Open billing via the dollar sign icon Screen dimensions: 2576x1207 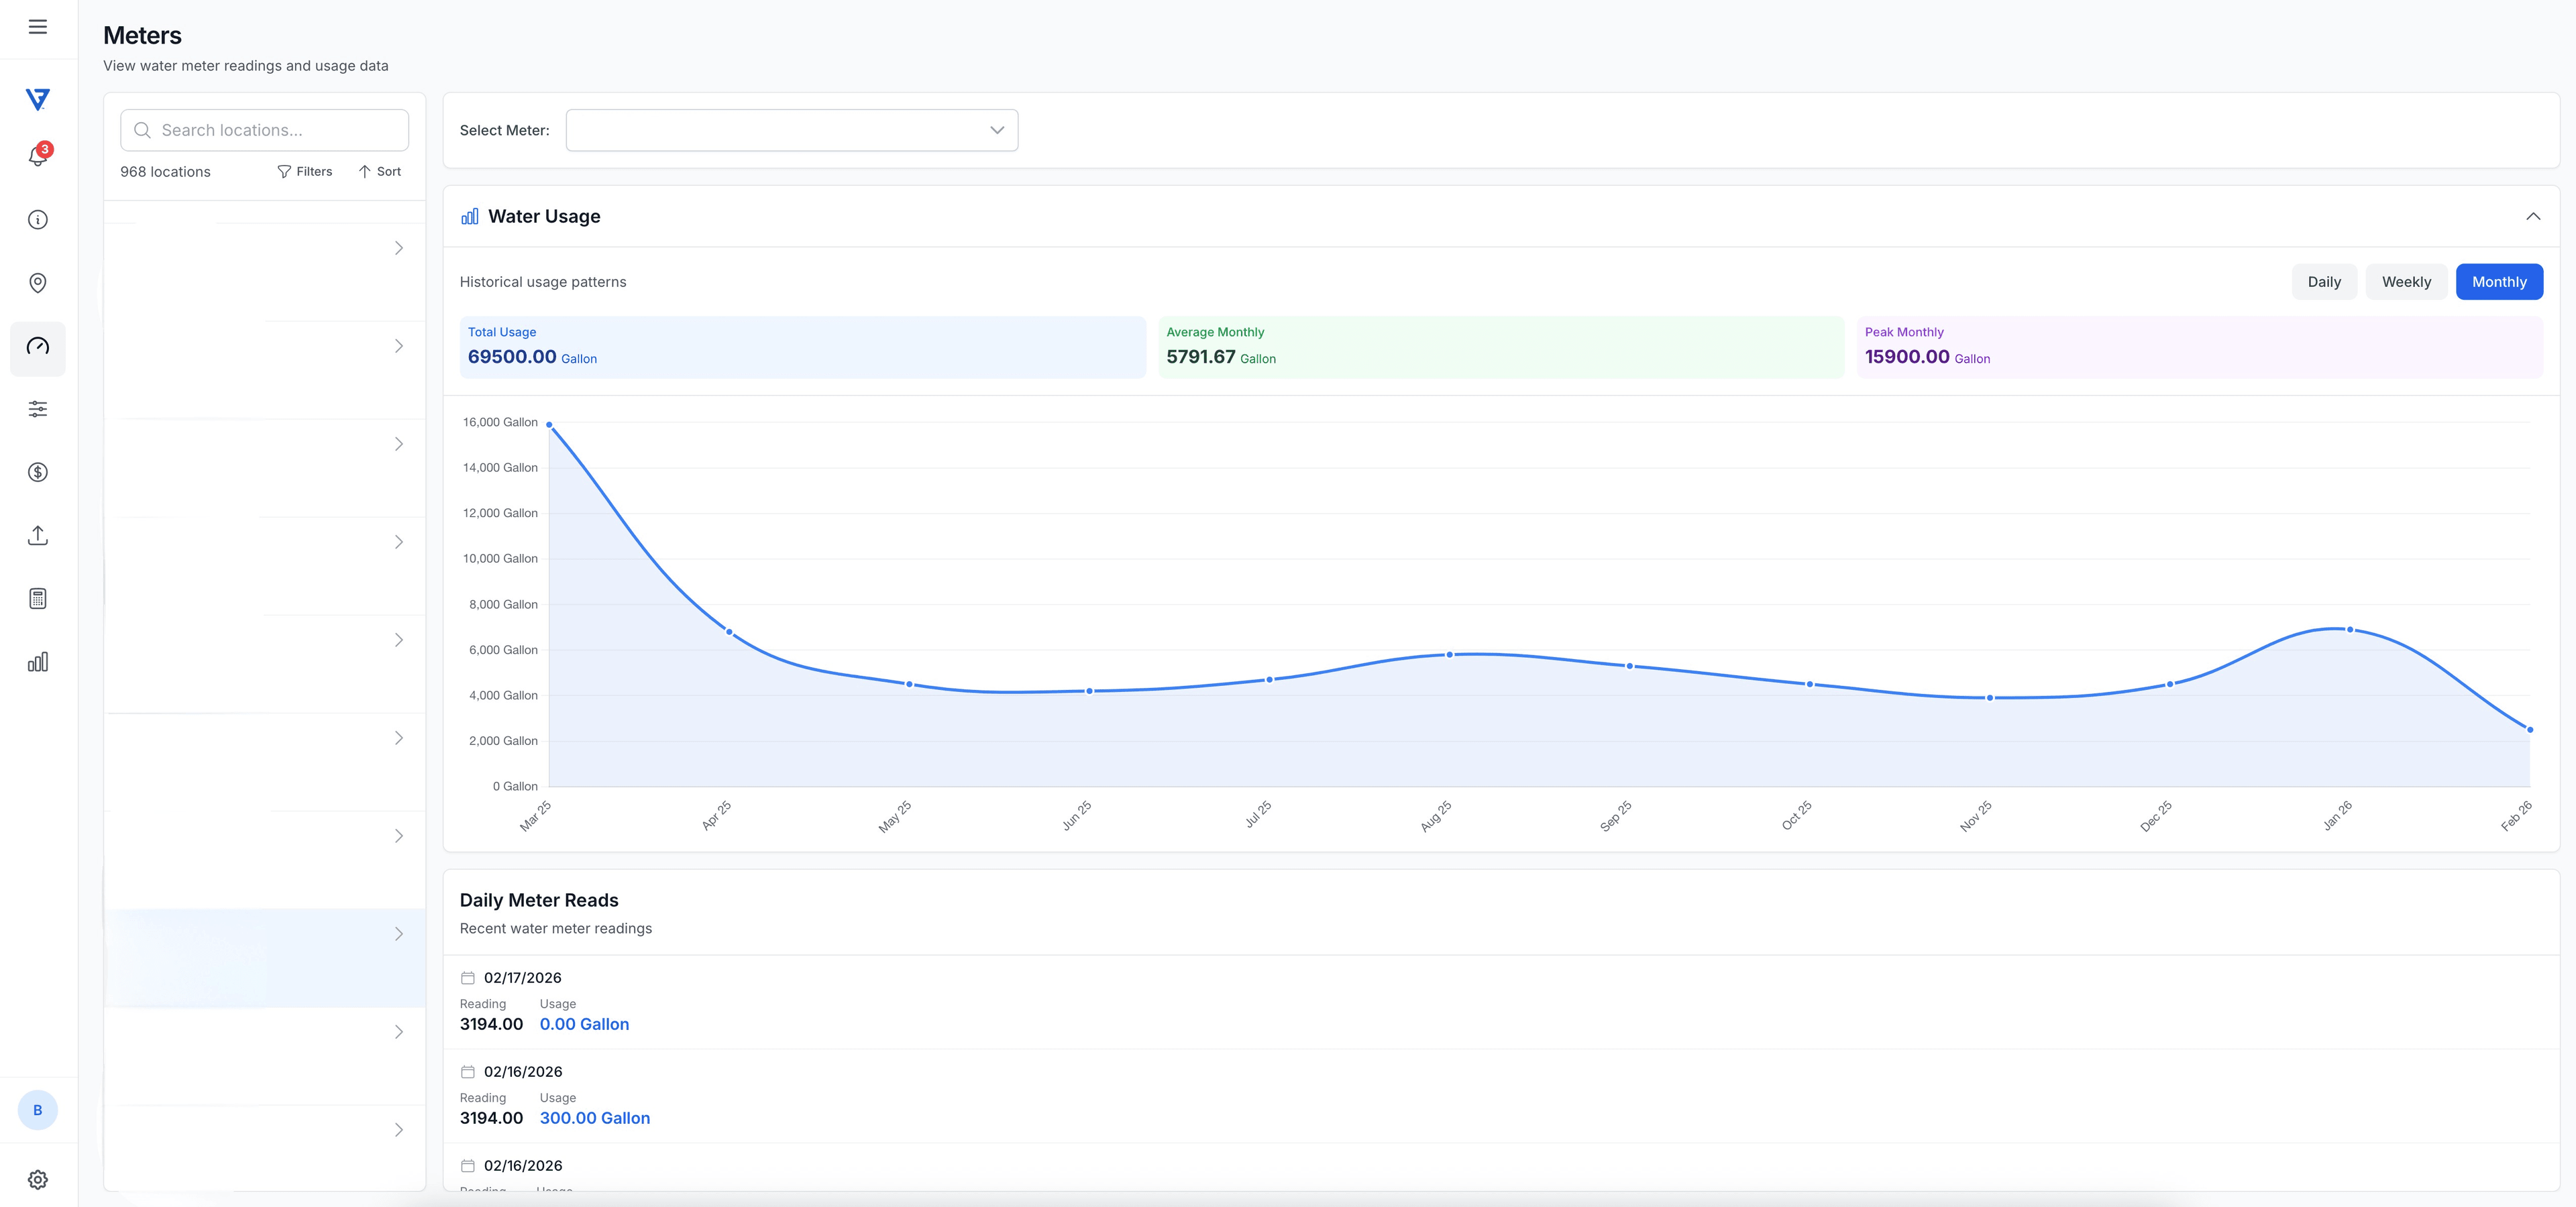click(x=37, y=471)
